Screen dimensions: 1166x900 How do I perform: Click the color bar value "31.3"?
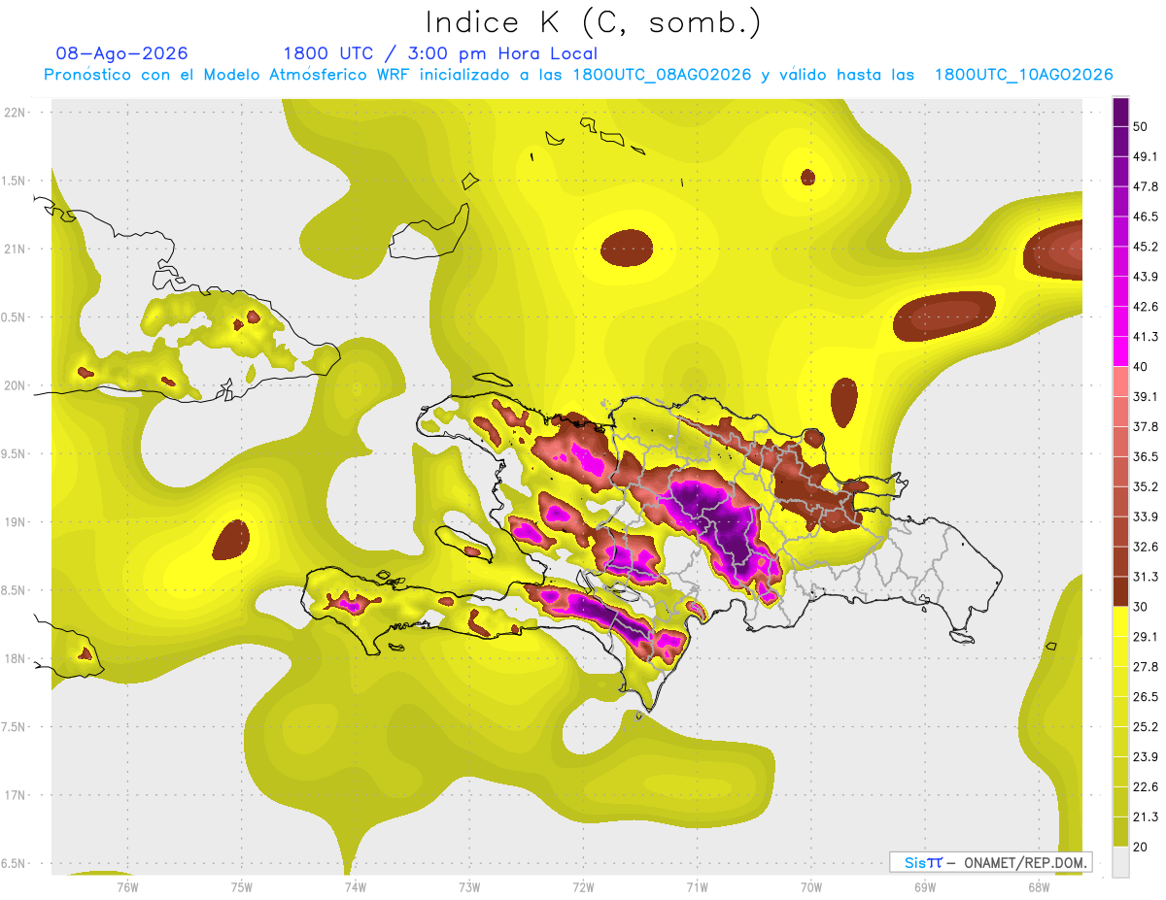click(1146, 577)
